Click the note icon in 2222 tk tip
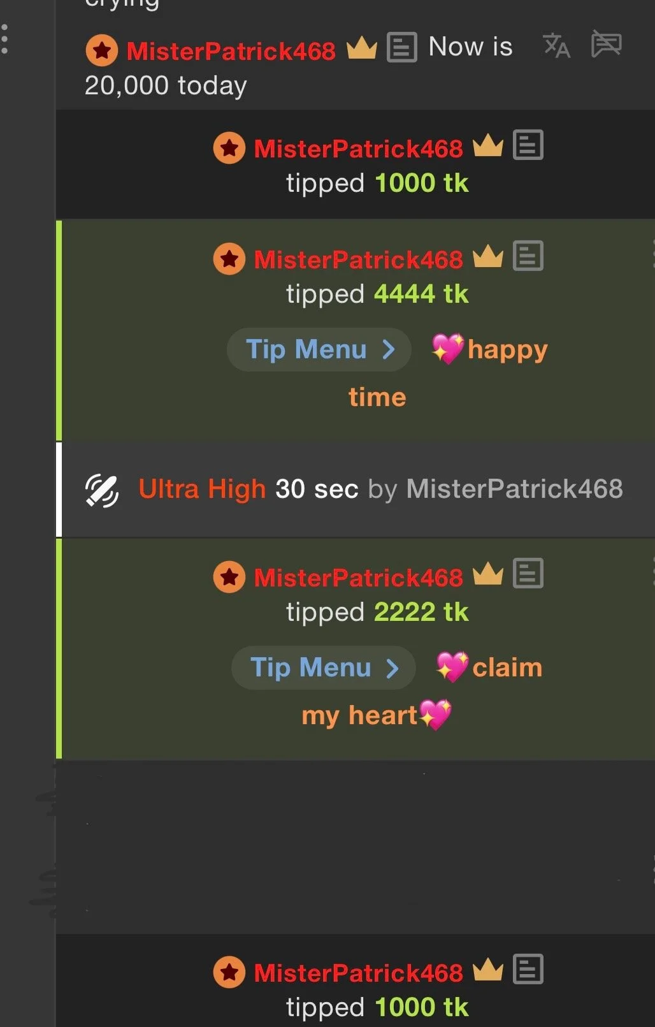 tap(528, 574)
